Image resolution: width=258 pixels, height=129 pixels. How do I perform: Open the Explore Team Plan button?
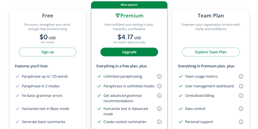211,52
